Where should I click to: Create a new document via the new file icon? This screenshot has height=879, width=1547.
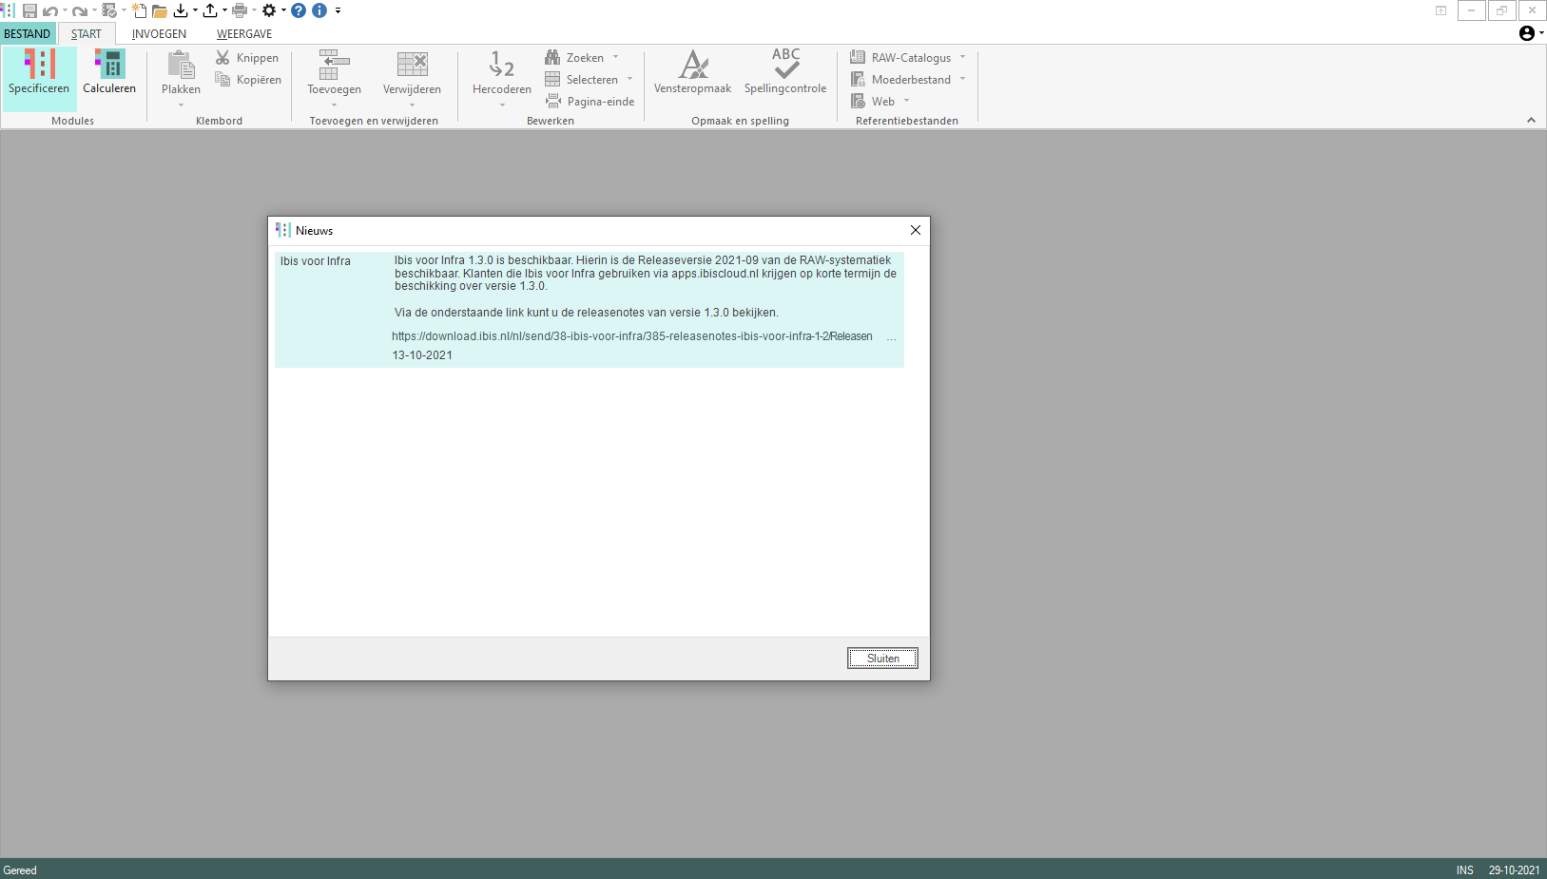coord(139,10)
